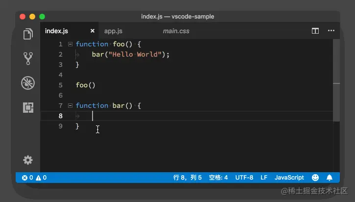Image resolution: width=355 pixels, height=202 pixels.
Task: Change the JavaScript language mode
Action: coord(289,178)
